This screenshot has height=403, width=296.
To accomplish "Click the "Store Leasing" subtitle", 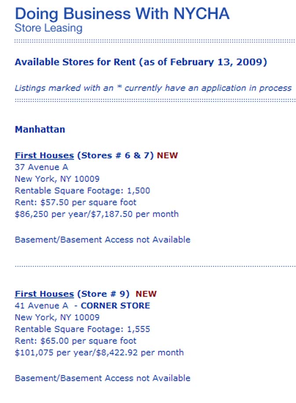I will click(x=48, y=28).
